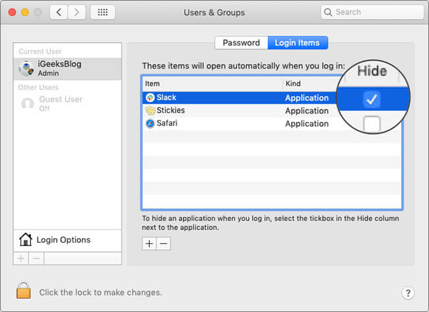Click the Stickies app icon in list

[150, 111]
